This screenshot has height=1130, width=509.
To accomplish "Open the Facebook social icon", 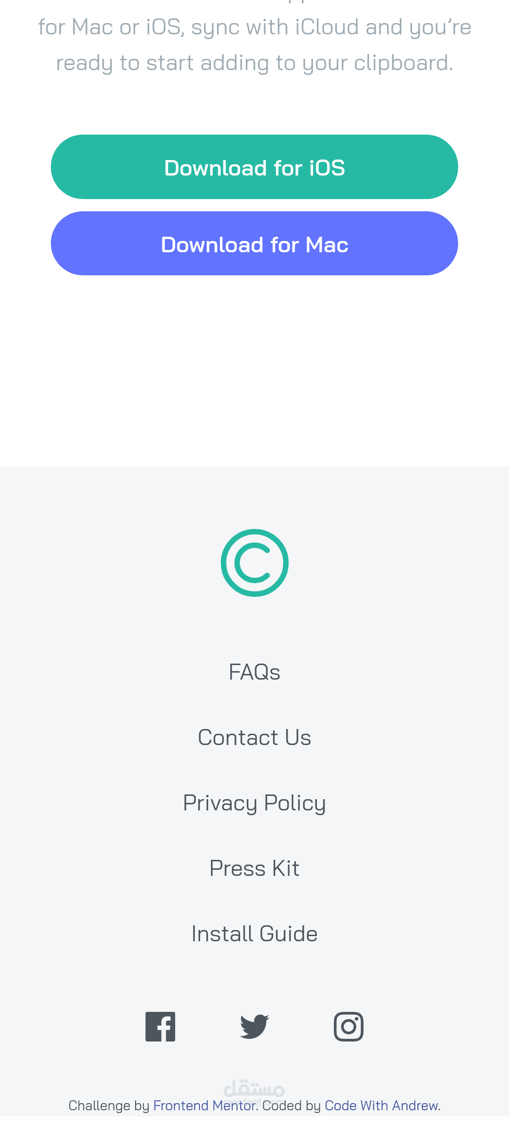I will 160,1026.
